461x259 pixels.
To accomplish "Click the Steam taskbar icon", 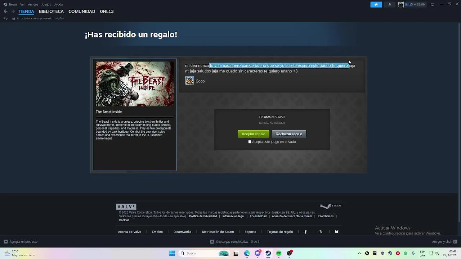I will click(x=268, y=253).
